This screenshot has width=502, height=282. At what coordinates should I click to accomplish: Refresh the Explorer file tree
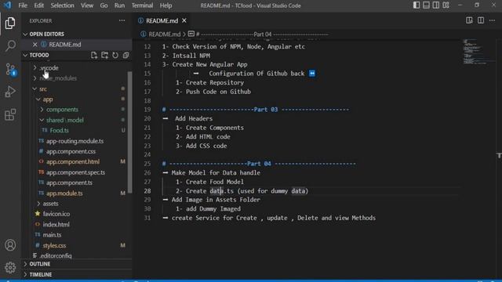pyautogui.click(x=115, y=55)
